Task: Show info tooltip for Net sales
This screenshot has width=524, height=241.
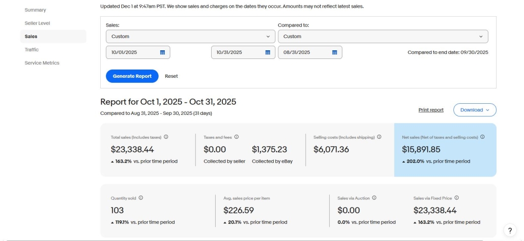Action: [482, 137]
